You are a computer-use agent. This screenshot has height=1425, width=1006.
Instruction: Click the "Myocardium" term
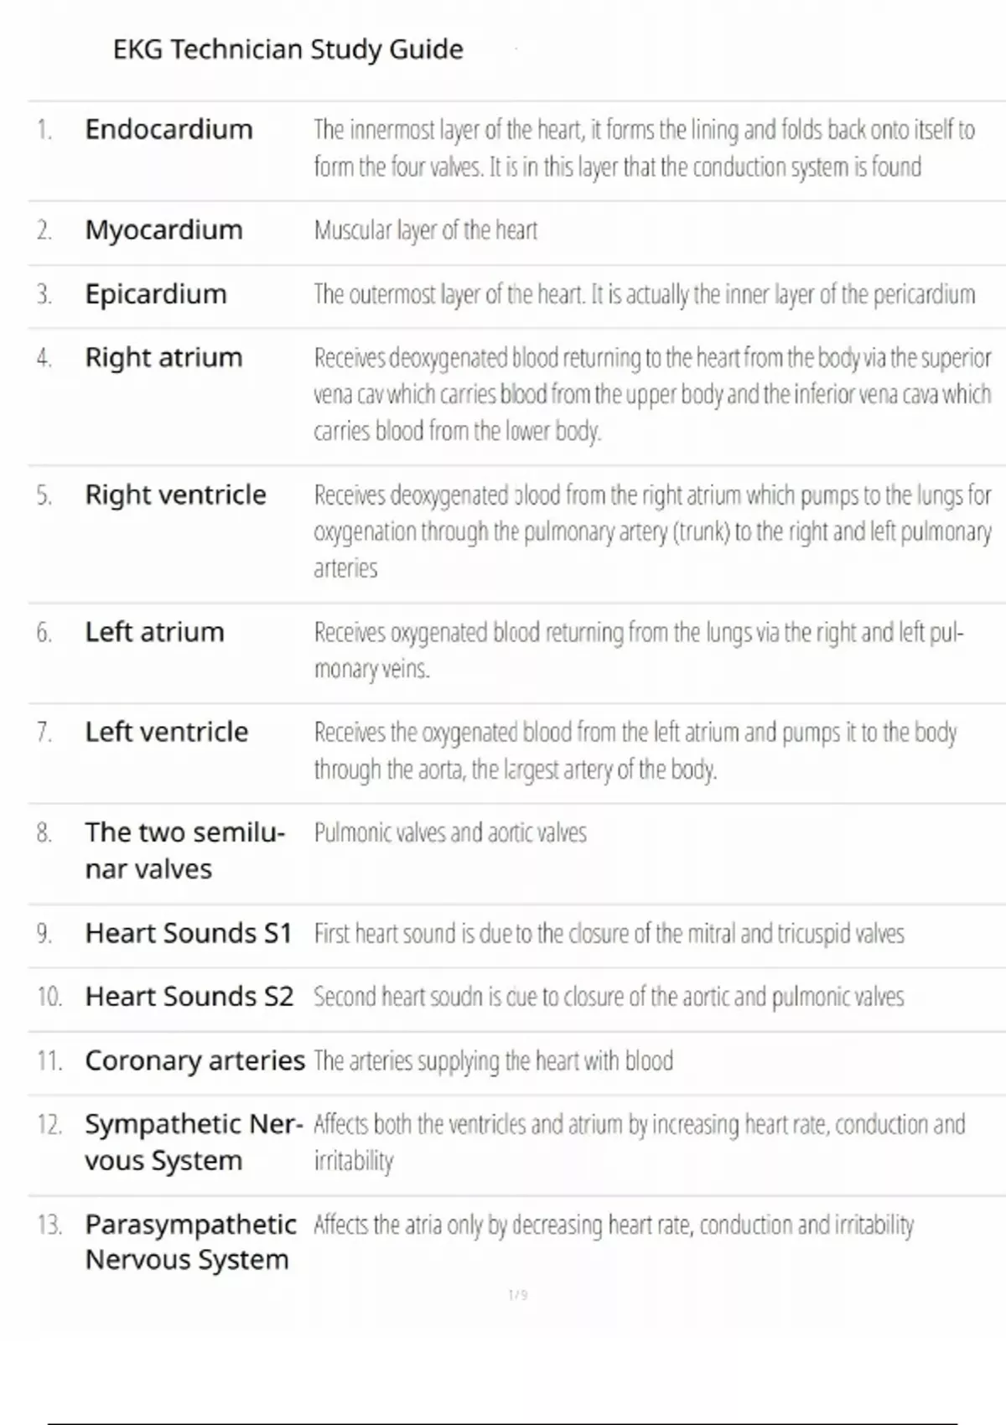[x=163, y=230]
